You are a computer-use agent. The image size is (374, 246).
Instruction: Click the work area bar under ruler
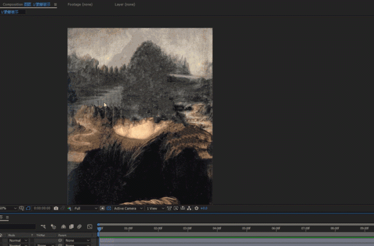point(237,234)
